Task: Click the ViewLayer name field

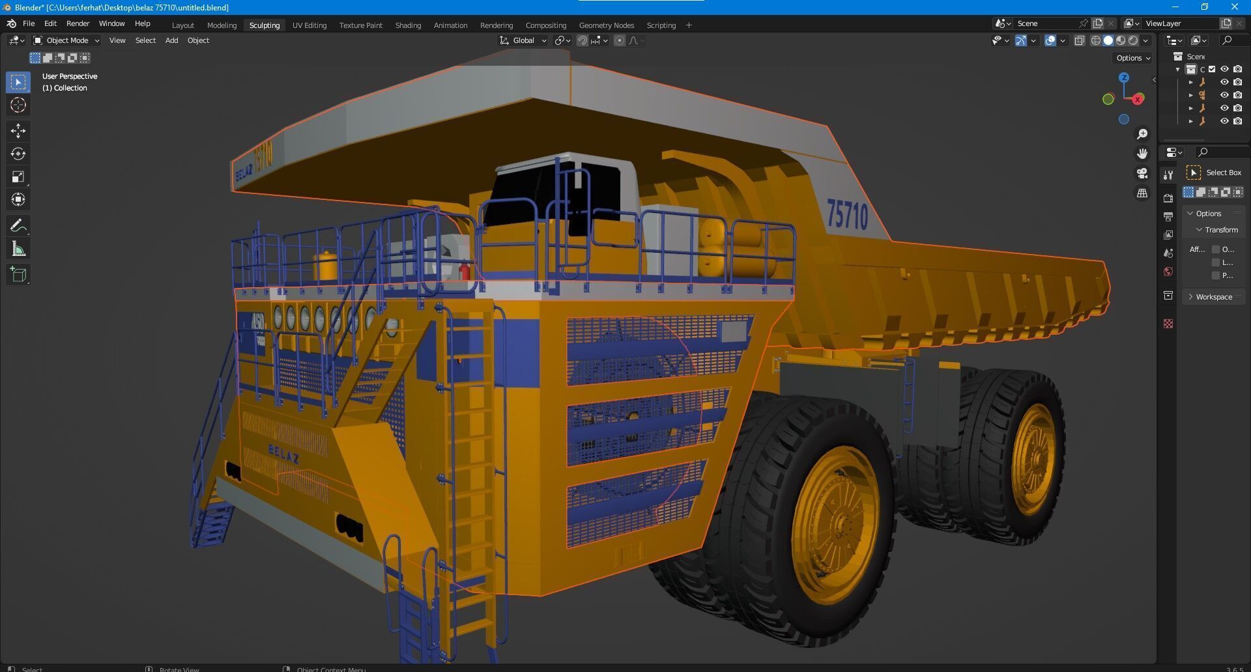Action: (1179, 23)
